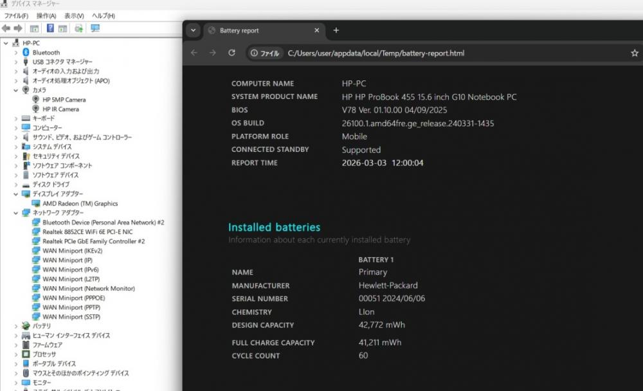Expand the ファームウェア category
Screen dimensions: 643x391
pyautogui.click(x=15, y=345)
